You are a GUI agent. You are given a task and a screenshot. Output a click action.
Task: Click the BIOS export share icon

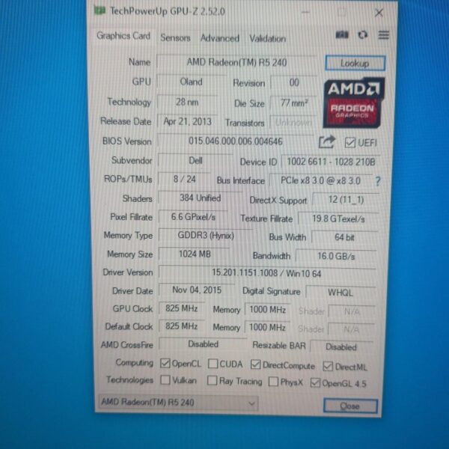[x=326, y=141]
